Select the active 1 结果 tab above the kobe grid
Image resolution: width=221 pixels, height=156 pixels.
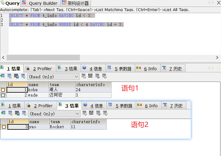tap(12, 68)
